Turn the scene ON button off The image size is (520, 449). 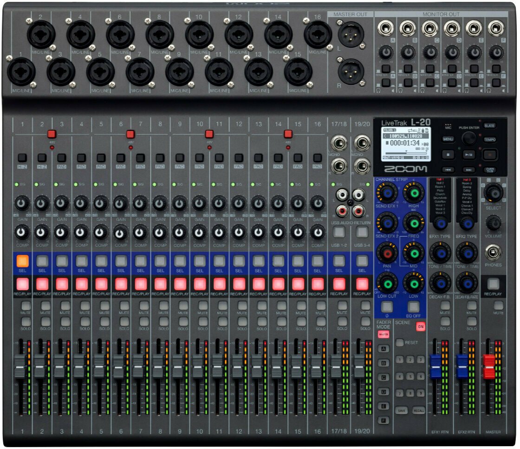coord(420,326)
